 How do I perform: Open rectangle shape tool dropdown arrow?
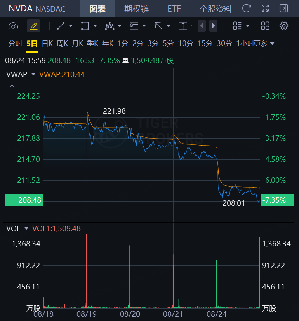(95, 26)
